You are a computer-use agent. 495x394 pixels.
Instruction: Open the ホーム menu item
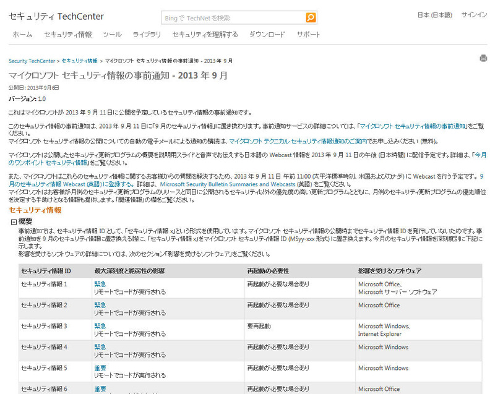point(22,35)
